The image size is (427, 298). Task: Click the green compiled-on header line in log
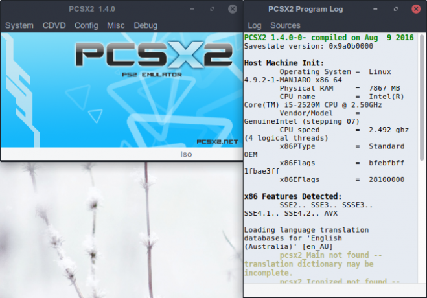[x=329, y=38]
